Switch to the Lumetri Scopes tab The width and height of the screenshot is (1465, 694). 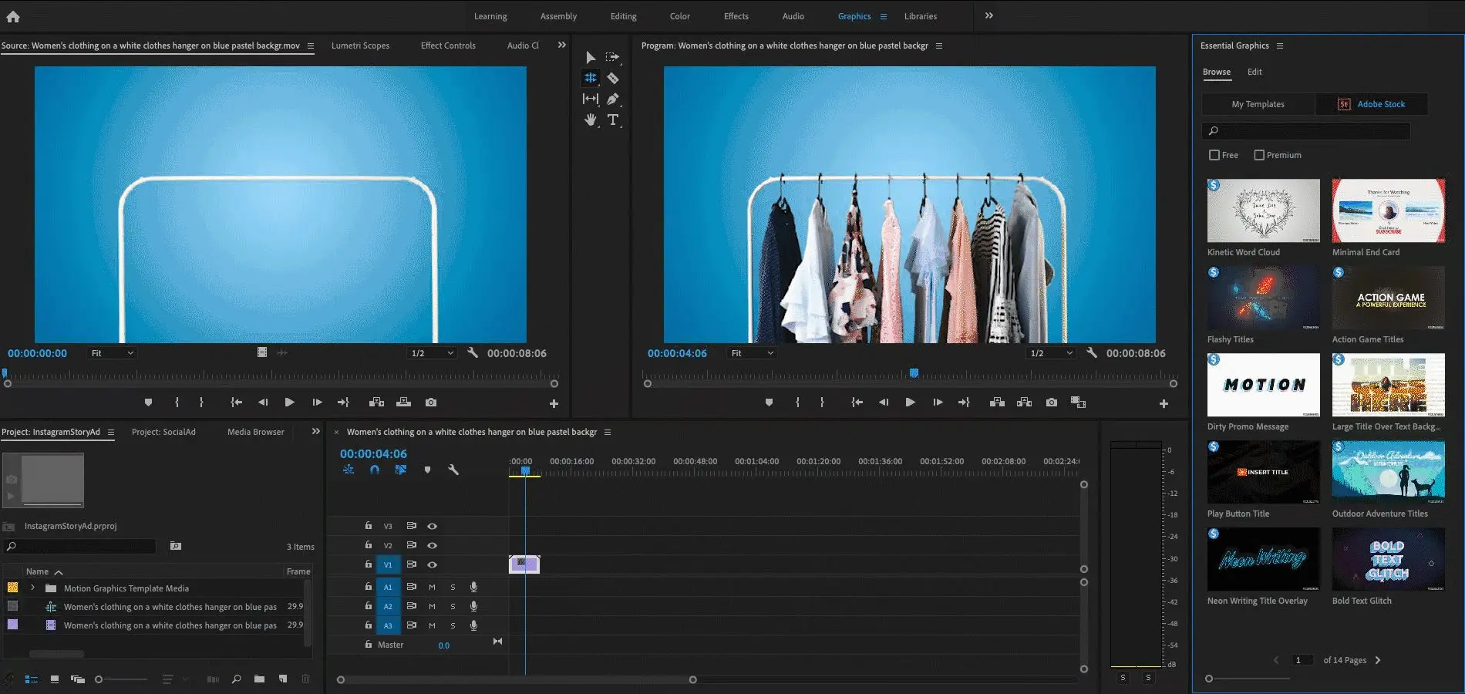360,45
